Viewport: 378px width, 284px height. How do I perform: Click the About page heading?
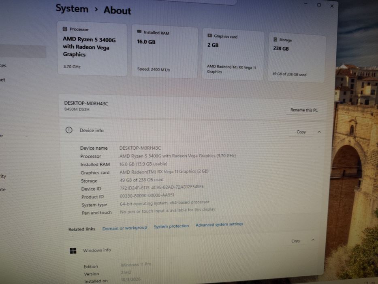[117, 11]
